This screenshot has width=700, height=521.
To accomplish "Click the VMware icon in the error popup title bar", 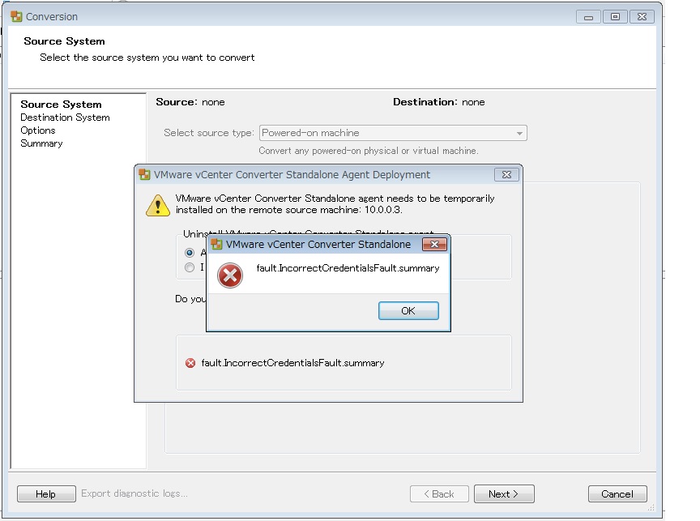I will (216, 244).
